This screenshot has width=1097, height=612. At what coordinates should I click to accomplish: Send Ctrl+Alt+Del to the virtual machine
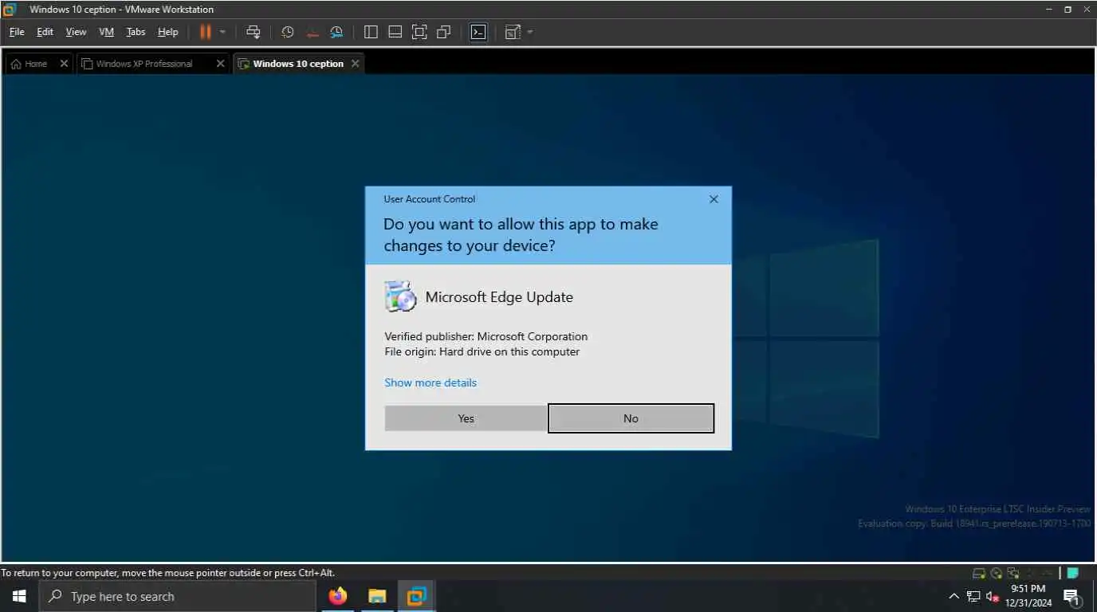coord(253,32)
